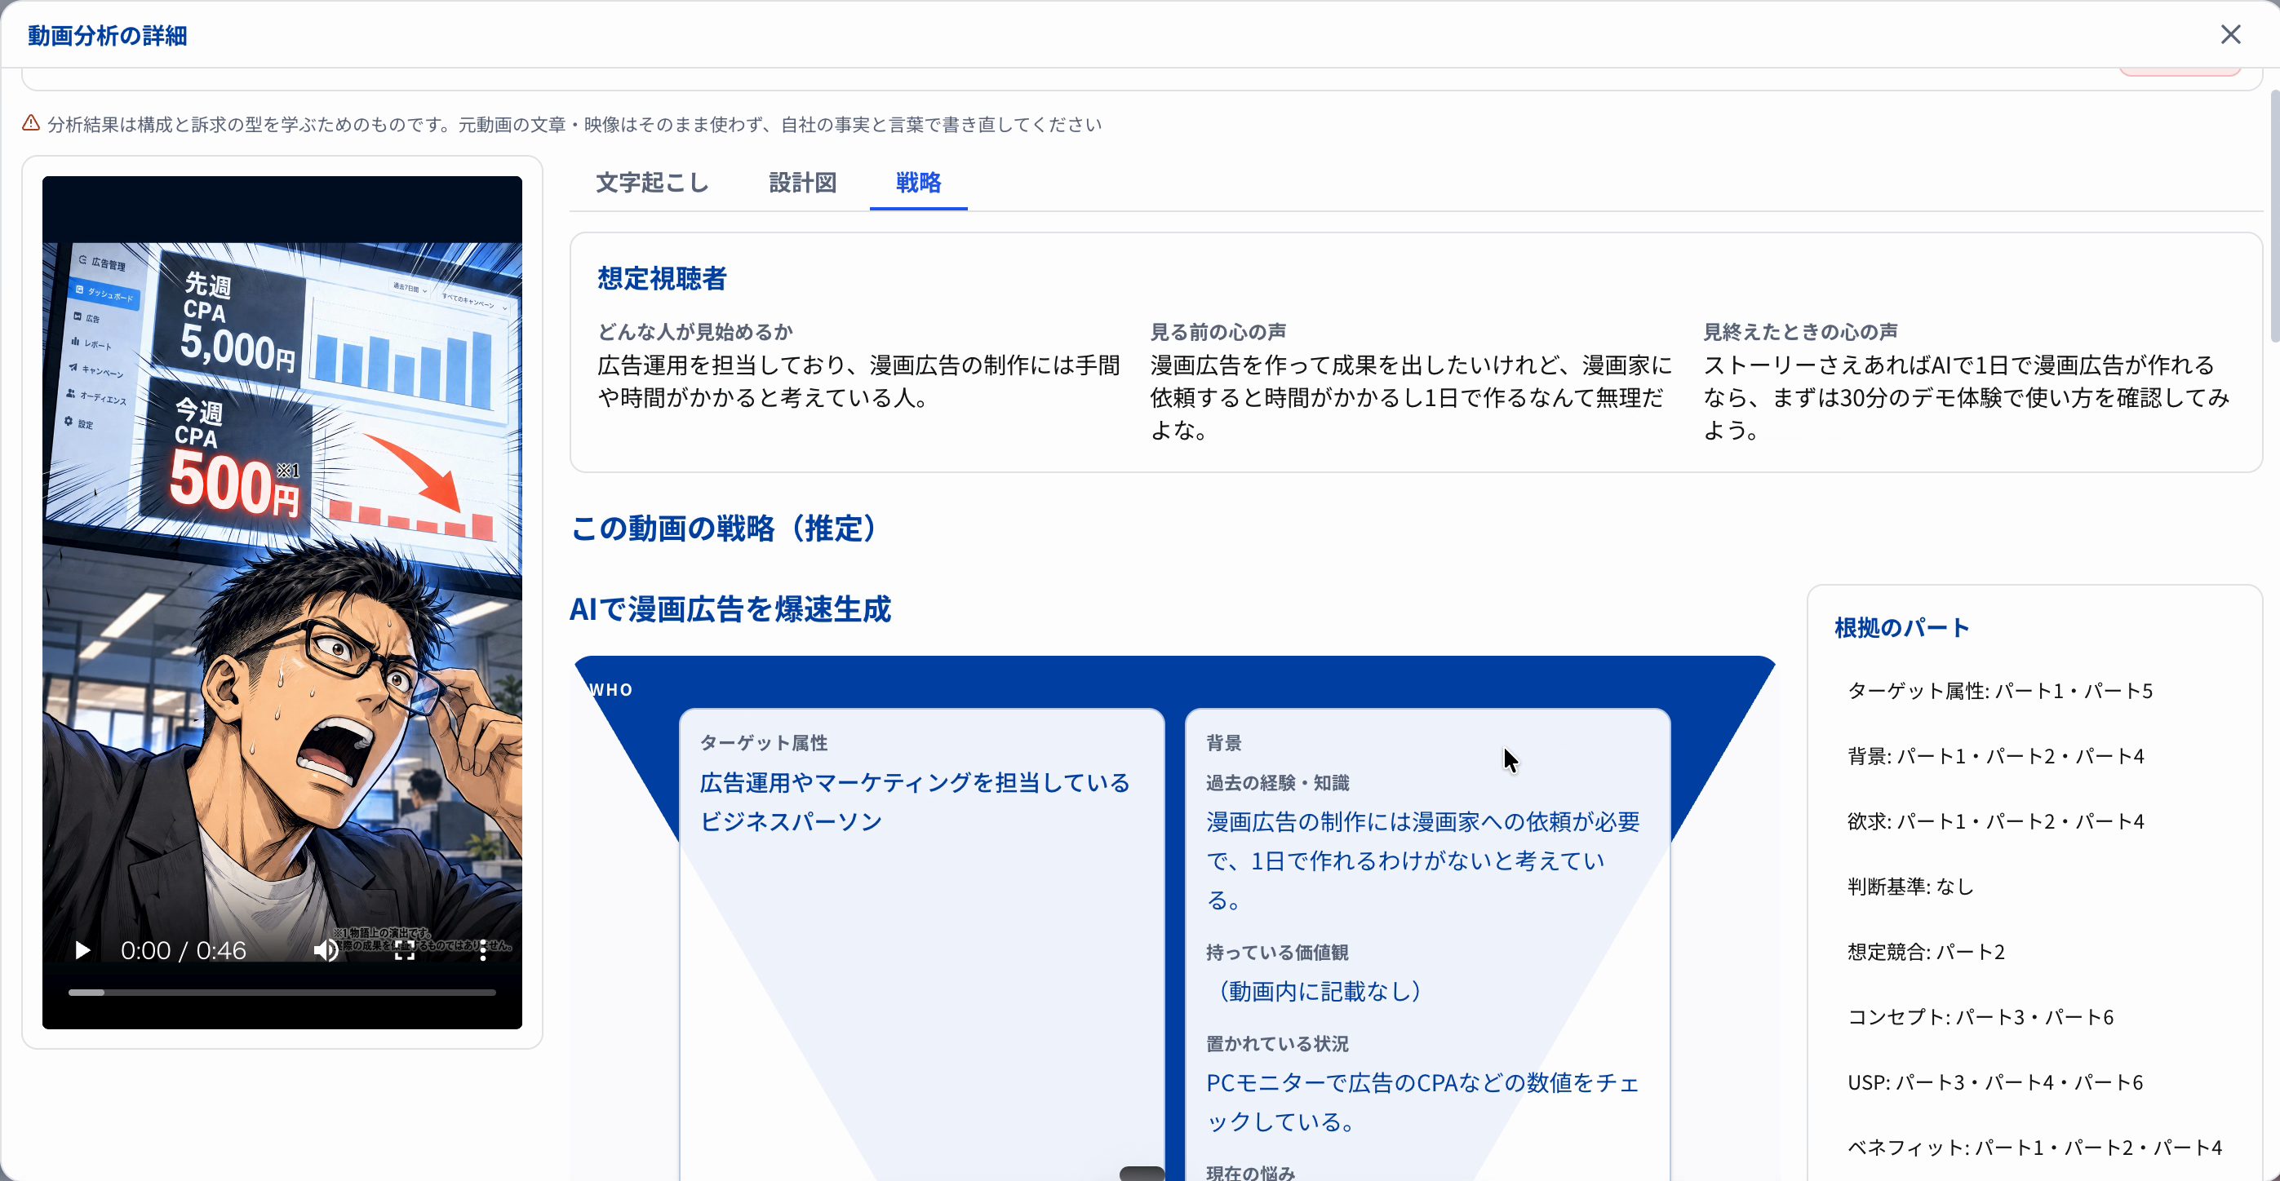The height and width of the screenshot is (1181, 2280).
Task: Open the video more options menu
Action: (482, 950)
